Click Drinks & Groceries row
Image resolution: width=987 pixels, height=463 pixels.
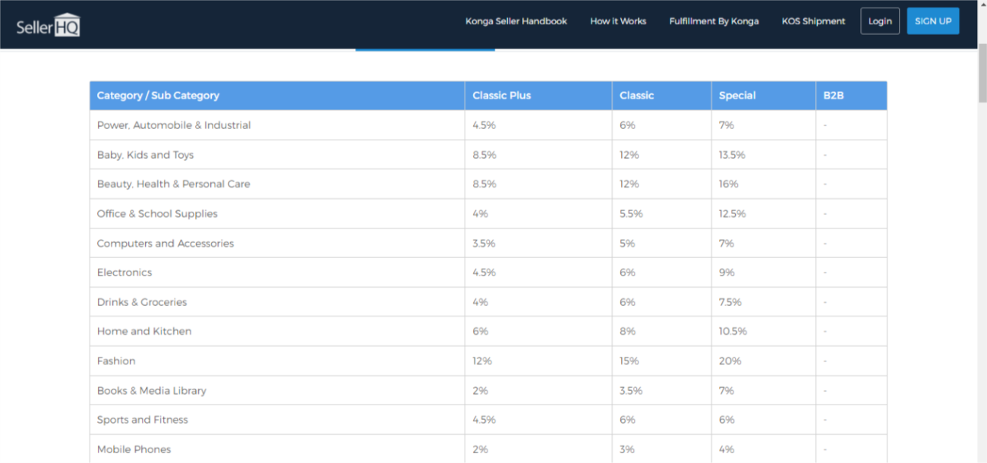[488, 302]
